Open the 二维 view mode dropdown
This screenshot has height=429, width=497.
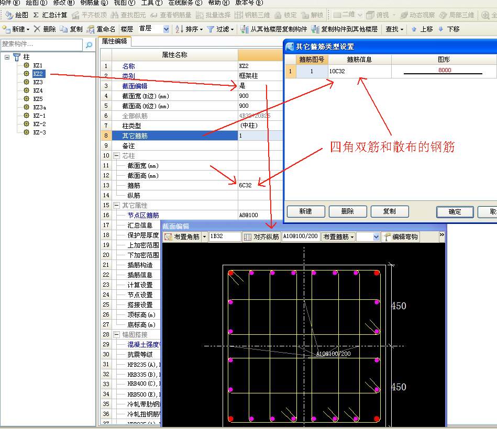pyautogui.click(x=360, y=15)
